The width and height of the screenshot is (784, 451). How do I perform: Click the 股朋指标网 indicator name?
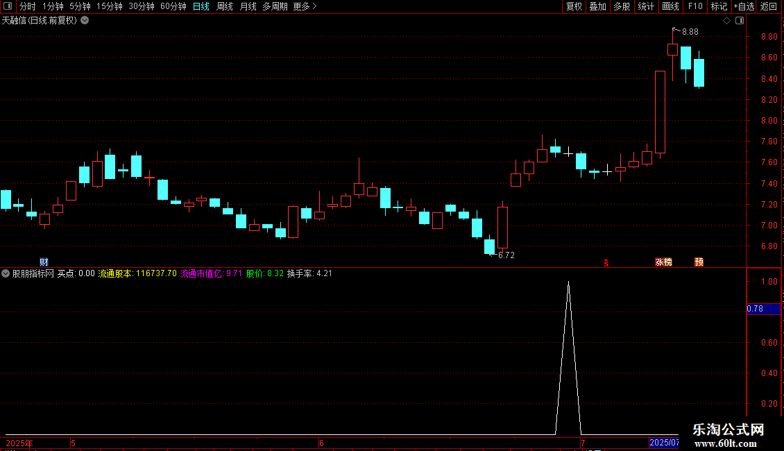pyautogui.click(x=33, y=273)
